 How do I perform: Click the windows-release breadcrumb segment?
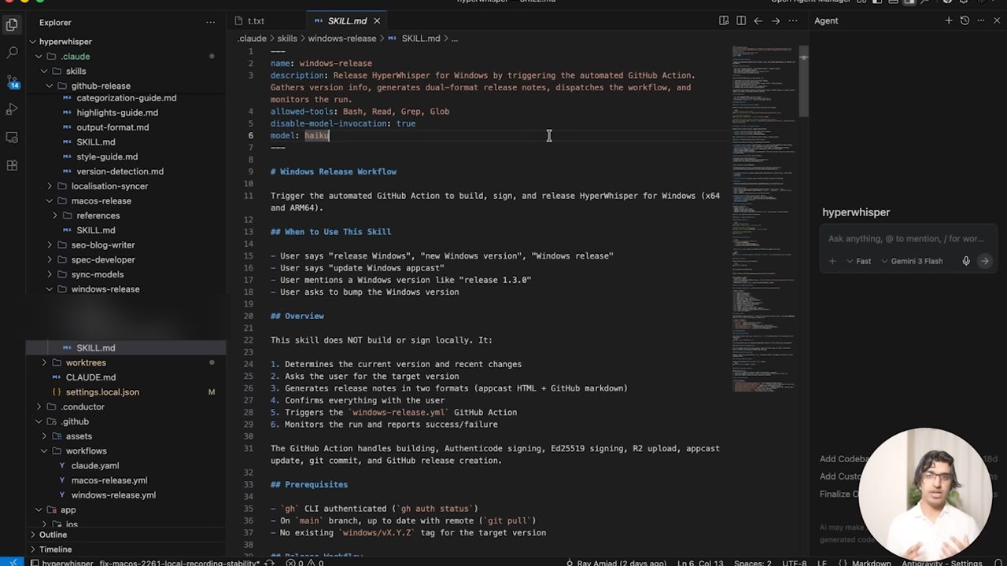pyautogui.click(x=342, y=39)
